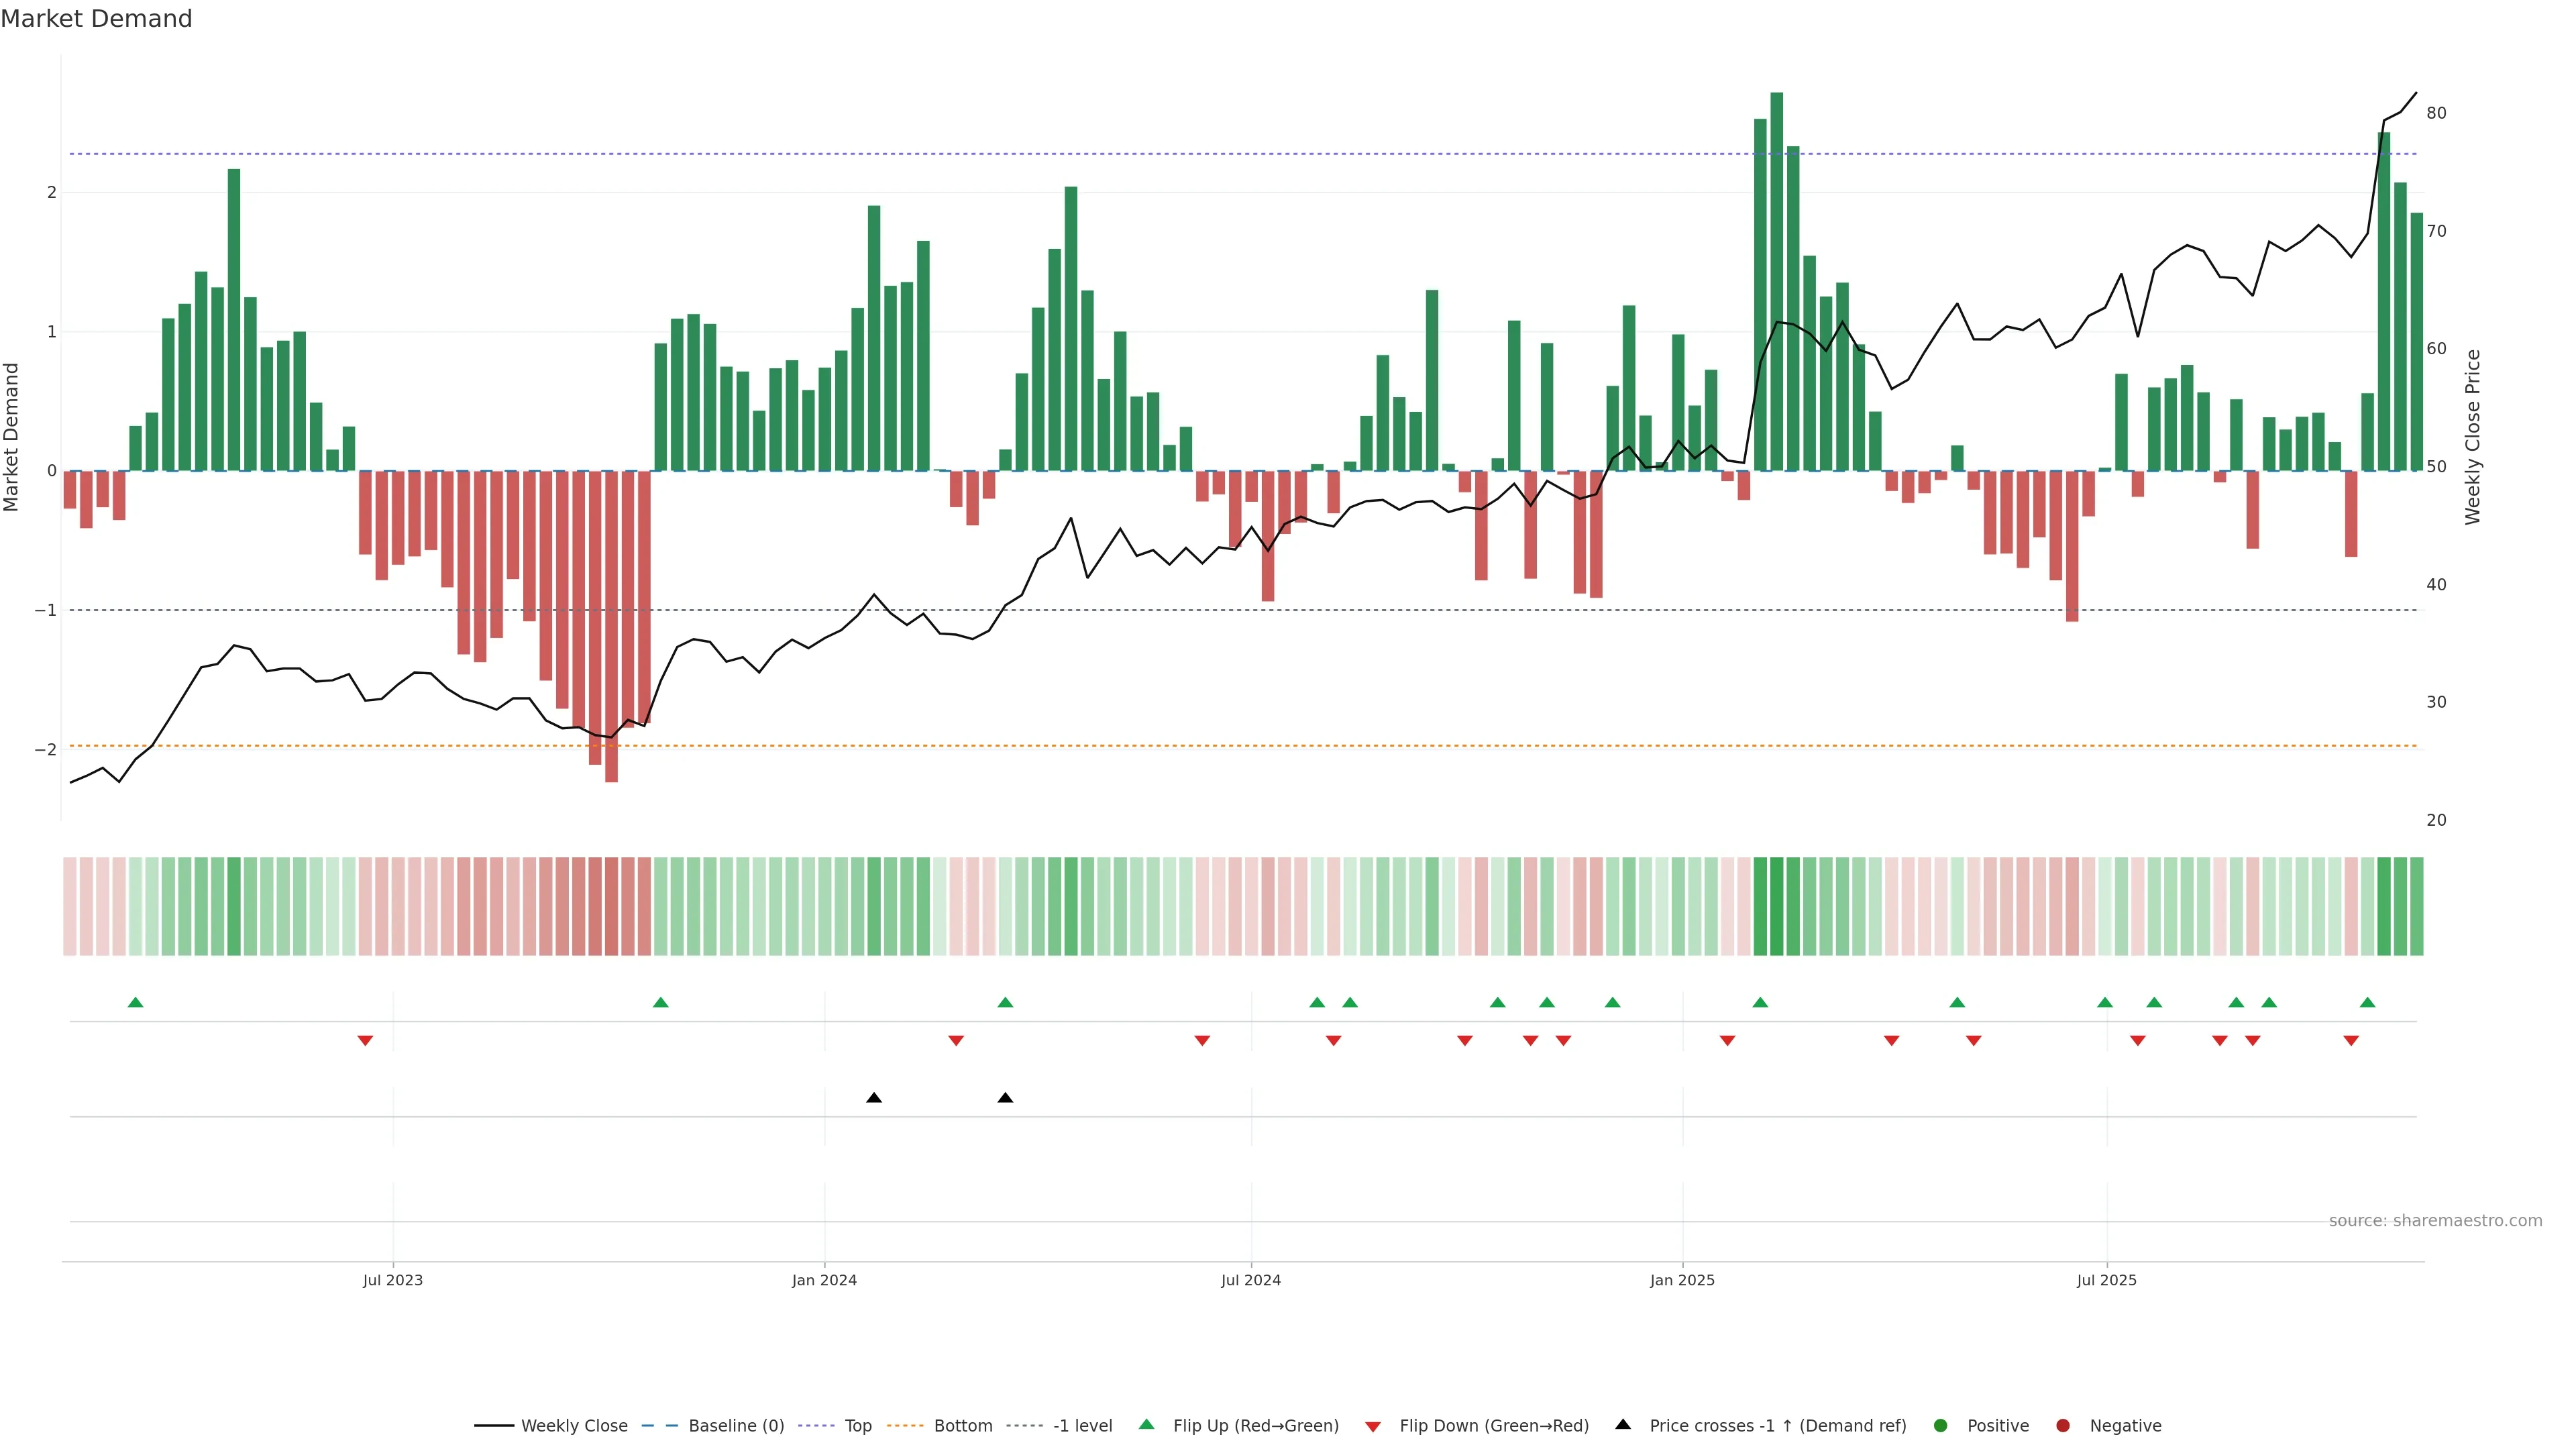Viewport: 2576px width, 1449px height.
Task: Click the -1 level legend item
Action: (1082, 1426)
